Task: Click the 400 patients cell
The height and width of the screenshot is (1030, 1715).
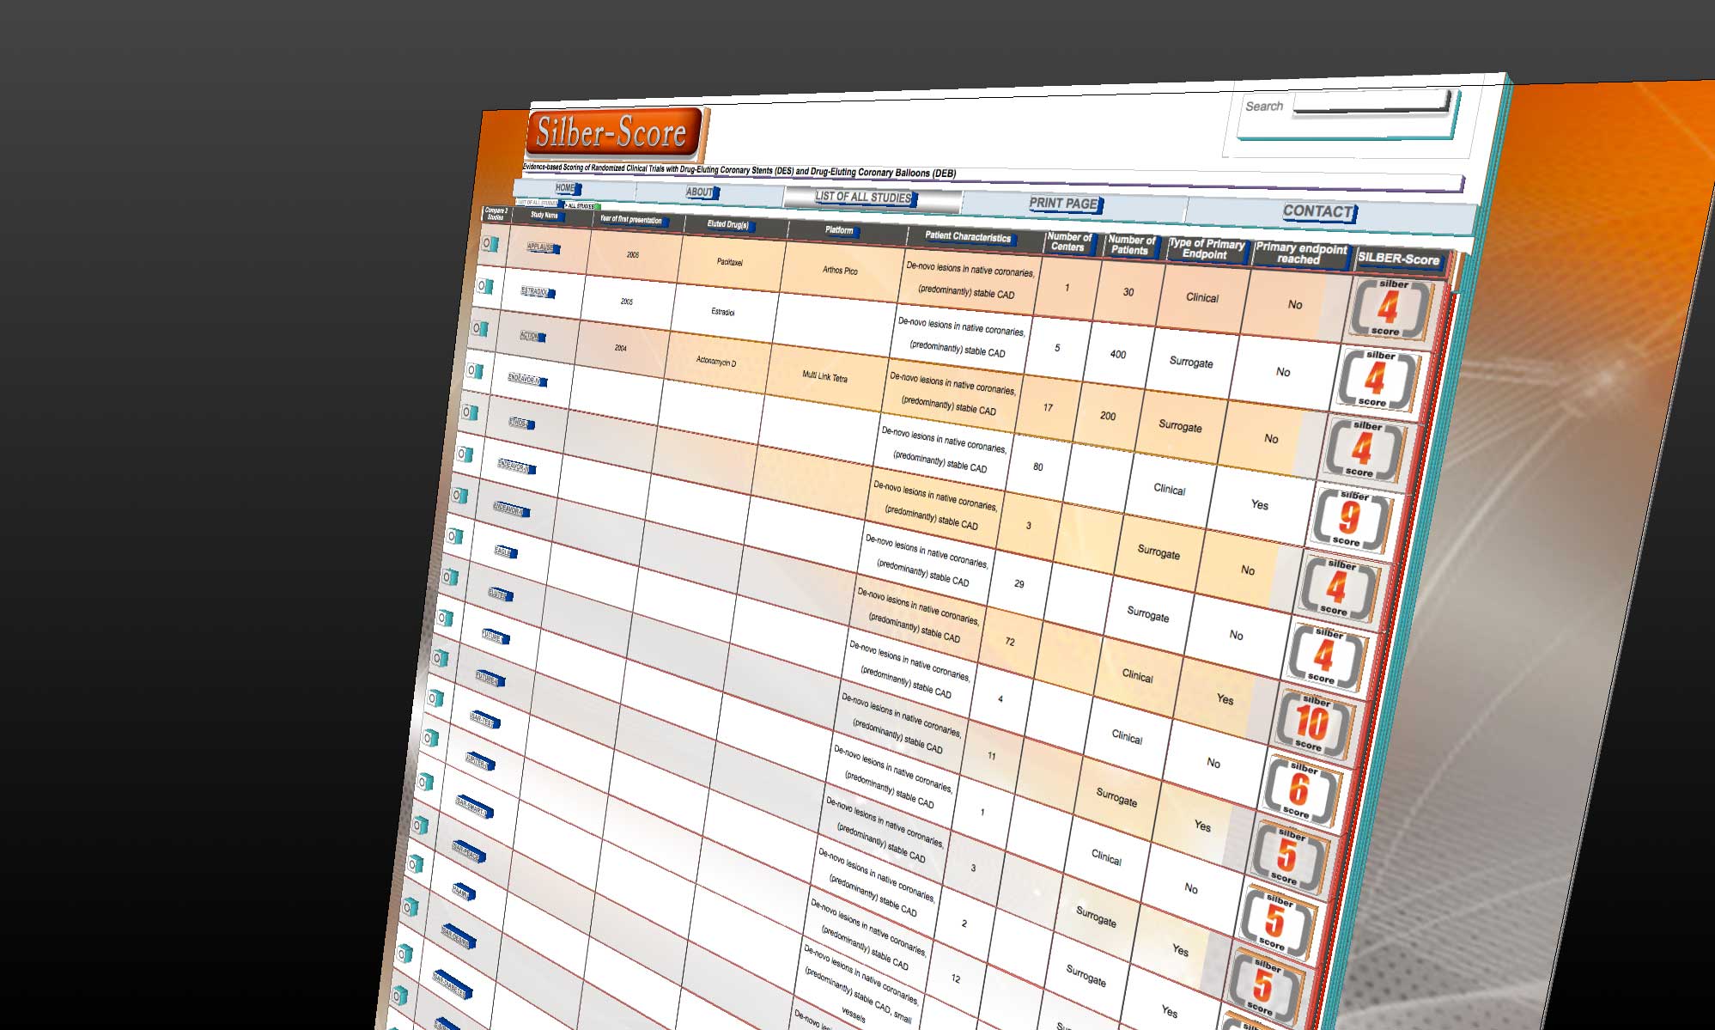Action: [1118, 354]
